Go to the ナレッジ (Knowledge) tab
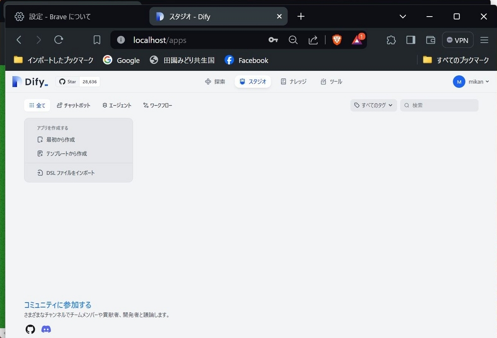This screenshot has height=338, width=497. pyautogui.click(x=294, y=82)
